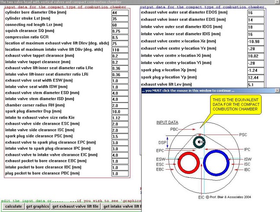Edit exhaust valve side clearance ESC field

pos(120,124)
